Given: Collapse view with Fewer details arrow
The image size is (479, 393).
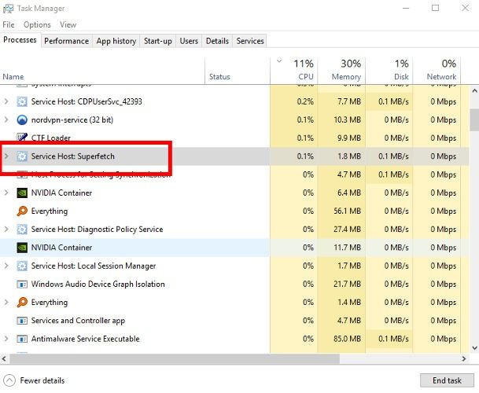Looking at the screenshot, I should click(x=9, y=380).
